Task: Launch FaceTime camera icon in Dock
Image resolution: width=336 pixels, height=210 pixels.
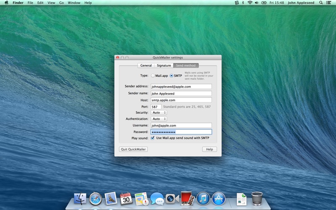Action: [172, 199]
